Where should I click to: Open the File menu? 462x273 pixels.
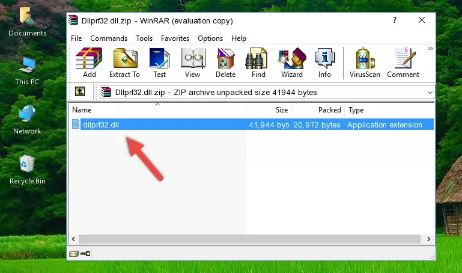click(x=76, y=38)
